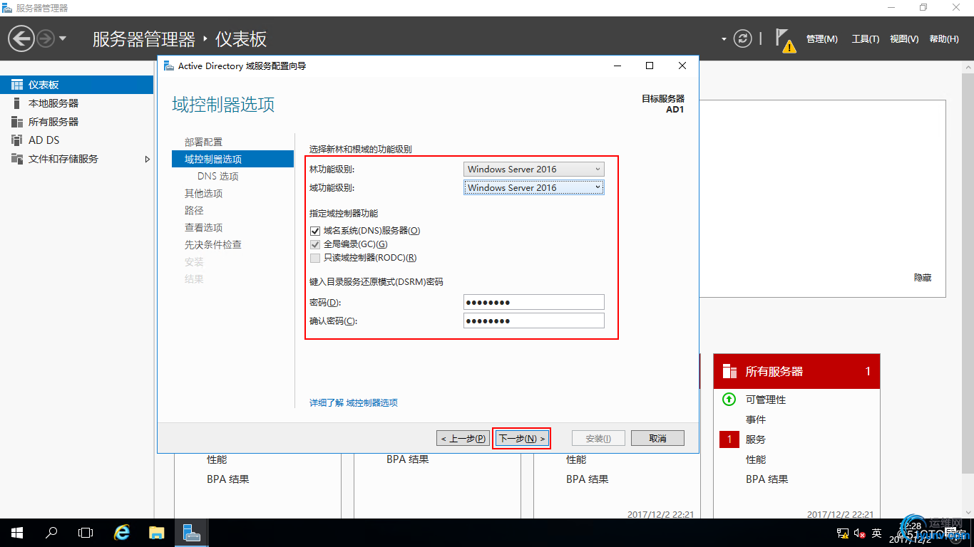Click the 确认密码(C) input field
The width and height of the screenshot is (974, 547).
click(534, 321)
